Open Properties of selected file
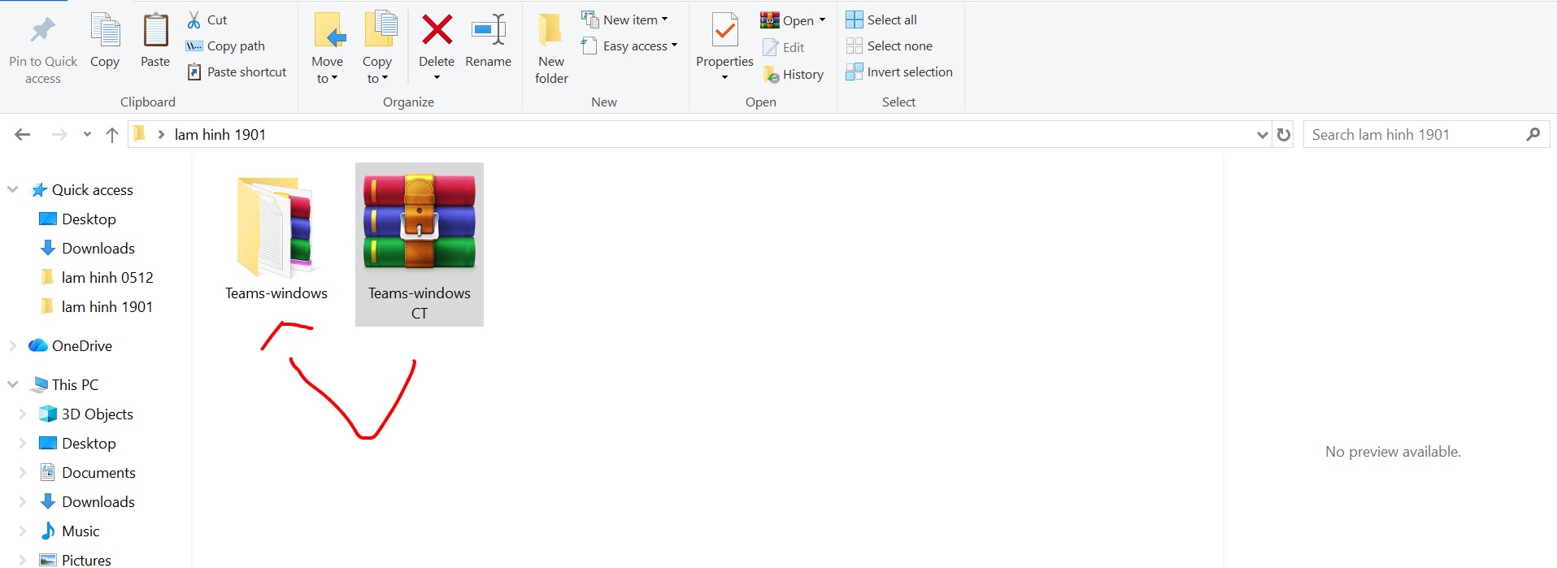The width and height of the screenshot is (1557, 568). pyautogui.click(x=724, y=31)
